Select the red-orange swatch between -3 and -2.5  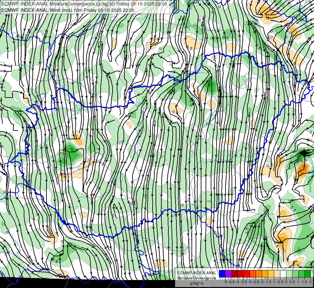pos(253,274)
